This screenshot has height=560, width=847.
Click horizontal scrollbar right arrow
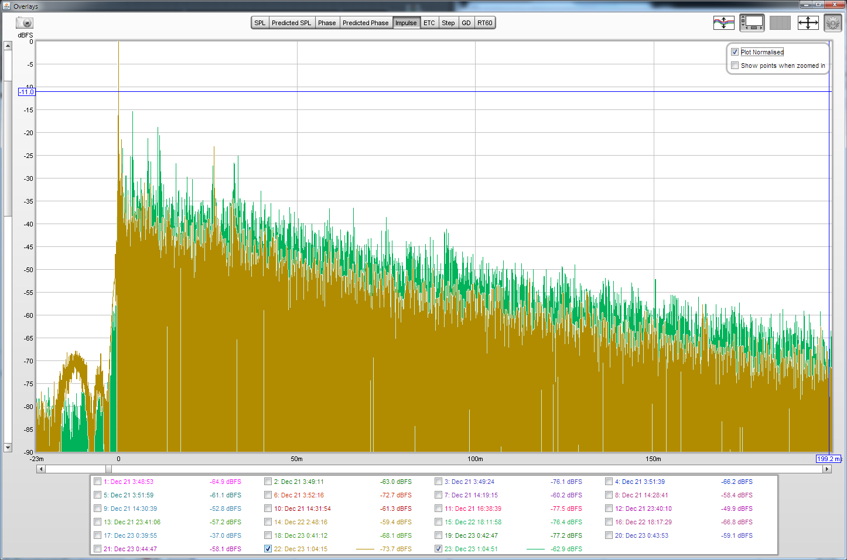(827, 469)
